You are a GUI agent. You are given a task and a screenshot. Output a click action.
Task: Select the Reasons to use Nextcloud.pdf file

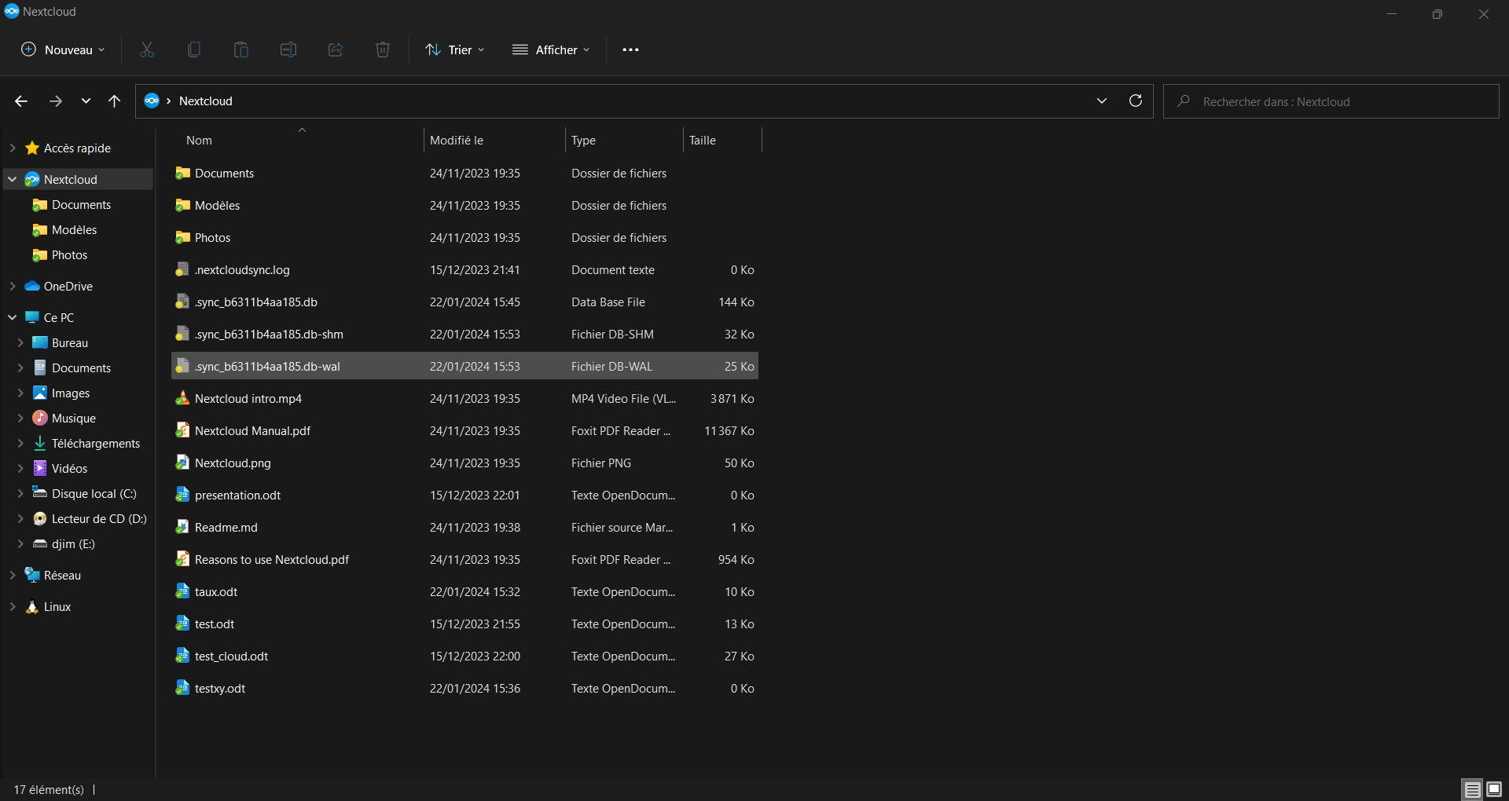(x=464, y=559)
